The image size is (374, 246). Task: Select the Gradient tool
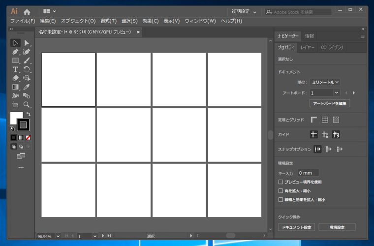tap(16, 87)
